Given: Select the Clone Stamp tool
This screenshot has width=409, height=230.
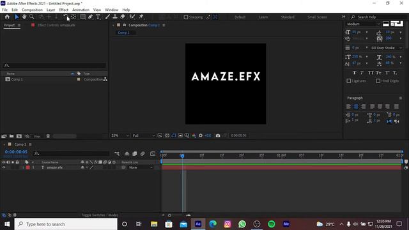Looking at the screenshot, I should (115, 17).
